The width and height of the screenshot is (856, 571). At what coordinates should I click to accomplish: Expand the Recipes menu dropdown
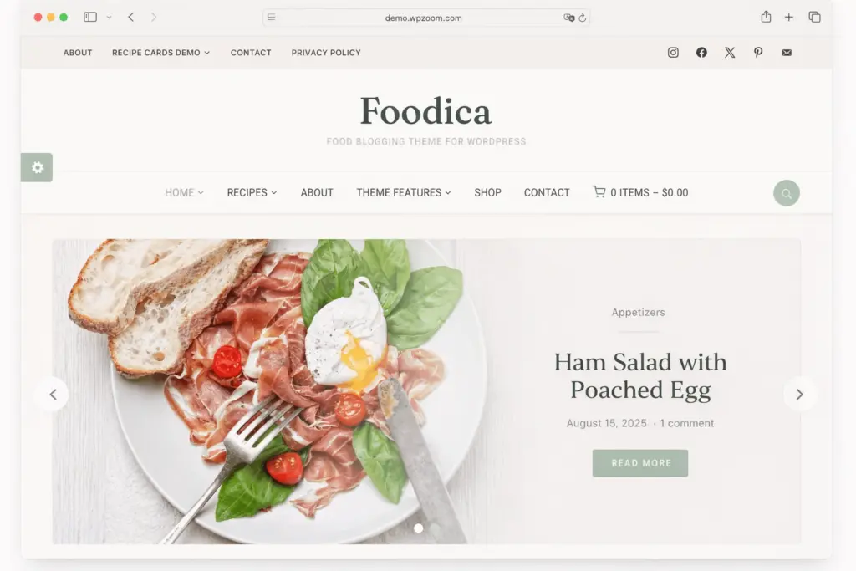click(x=252, y=192)
